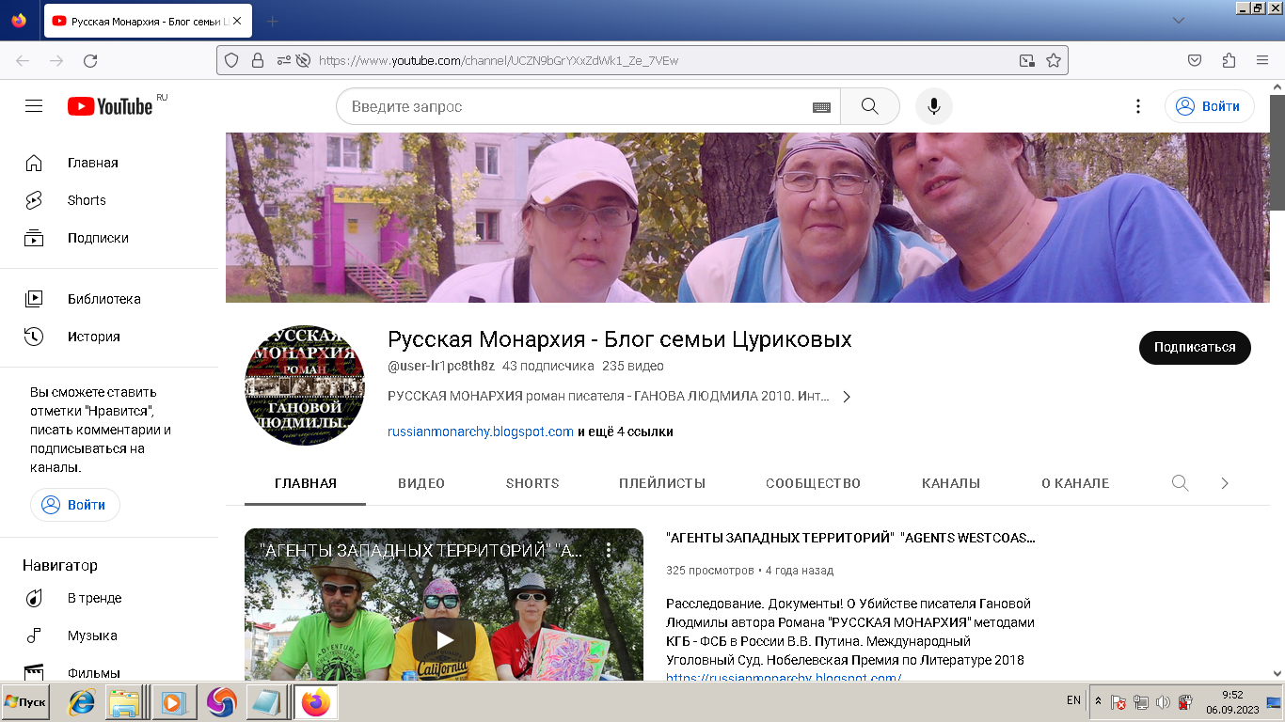Viewport: 1285px width, 722px height.
Task: Open the three-dot options menu next to Войти
Action: point(1138,105)
